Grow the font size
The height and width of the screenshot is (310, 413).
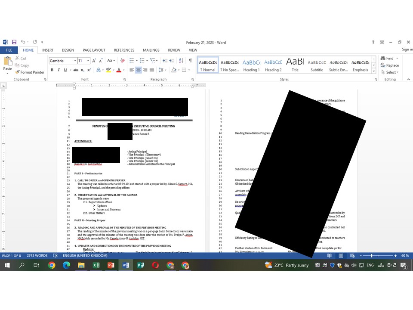[94, 61]
